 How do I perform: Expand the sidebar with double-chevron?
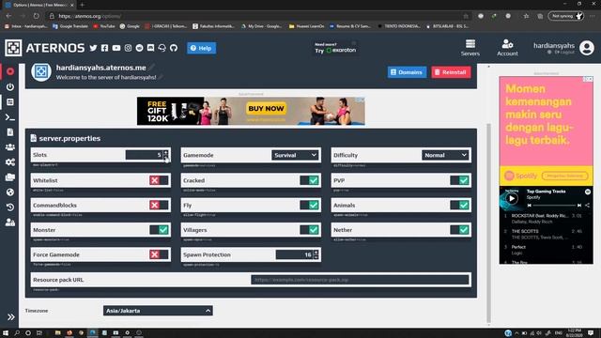tap(10, 317)
